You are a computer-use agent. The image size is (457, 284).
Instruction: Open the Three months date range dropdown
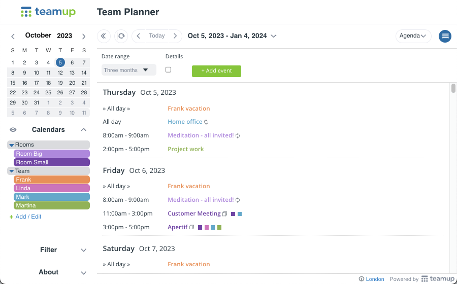129,70
